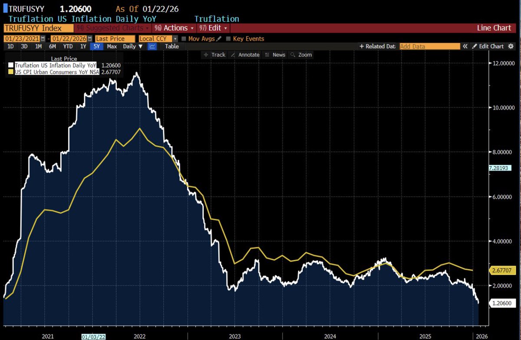Click the Add Data input field
Screen dimensions: 521x340
[x=429, y=46]
